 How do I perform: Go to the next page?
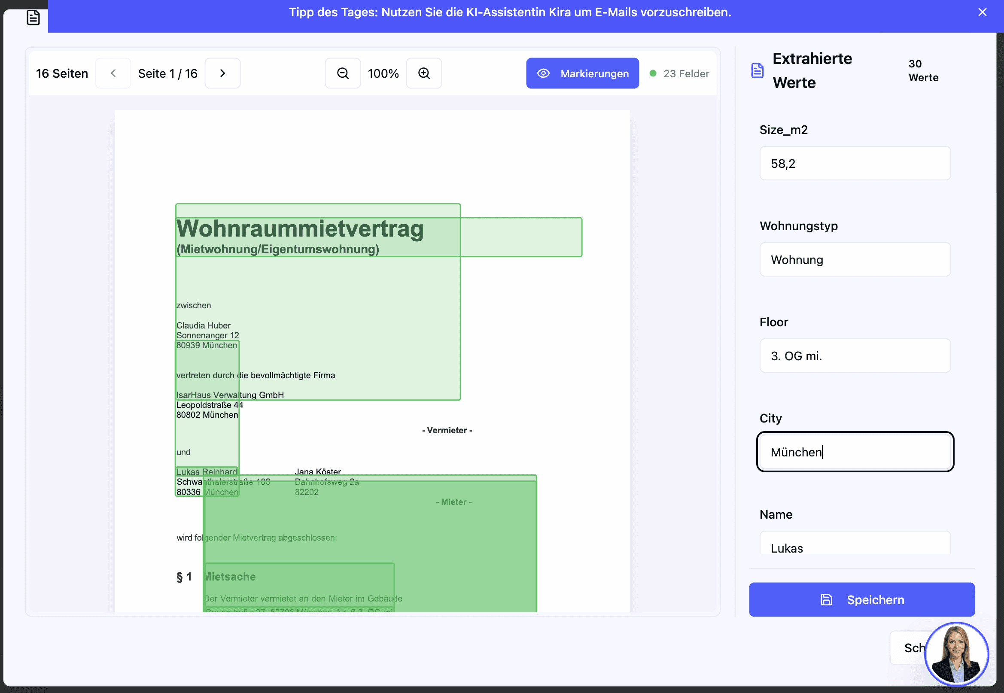222,73
